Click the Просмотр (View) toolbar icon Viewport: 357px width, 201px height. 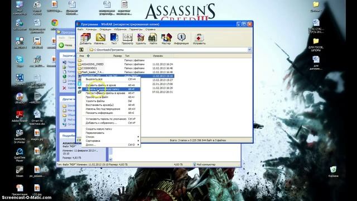pos(127,39)
